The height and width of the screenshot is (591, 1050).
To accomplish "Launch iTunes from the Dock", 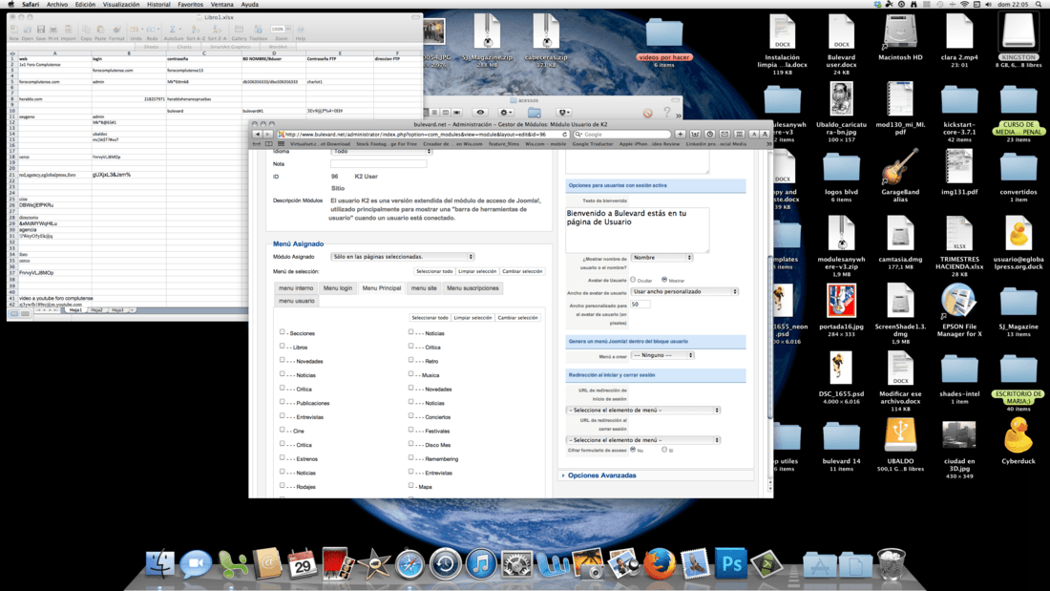I will [481, 564].
